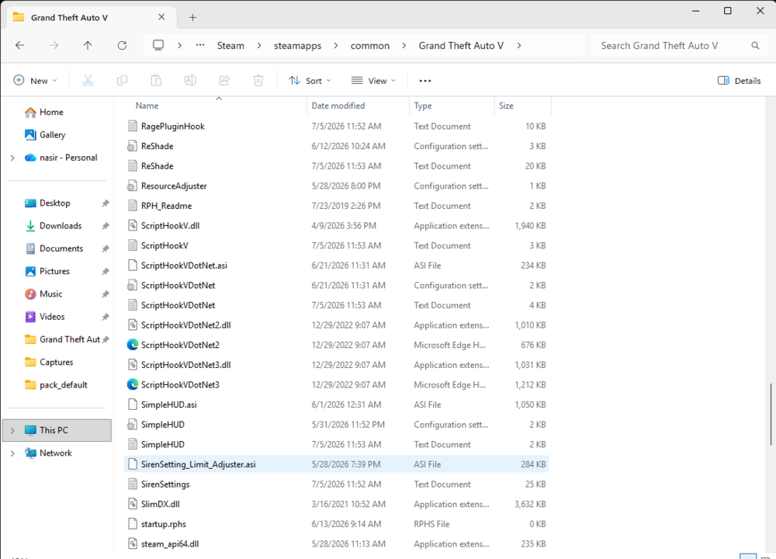The width and height of the screenshot is (776, 559).
Task: Navigate to common breadcrumb
Action: coord(370,46)
